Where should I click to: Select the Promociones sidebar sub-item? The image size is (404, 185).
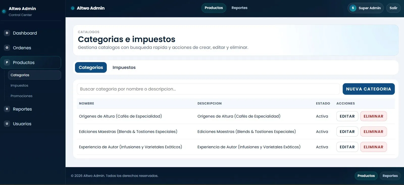tap(34, 96)
